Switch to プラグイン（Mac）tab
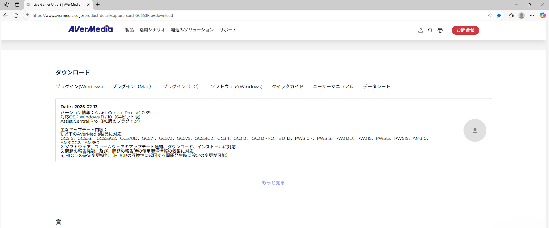Image resolution: width=549 pixels, height=228 pixels. 132,86
